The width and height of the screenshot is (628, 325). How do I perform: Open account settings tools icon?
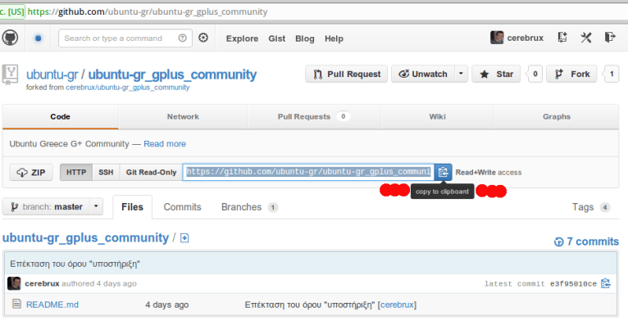click(x=586, y=38)
